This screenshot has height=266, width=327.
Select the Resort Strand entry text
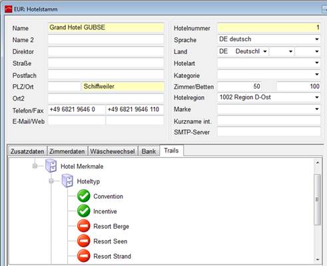112,256
